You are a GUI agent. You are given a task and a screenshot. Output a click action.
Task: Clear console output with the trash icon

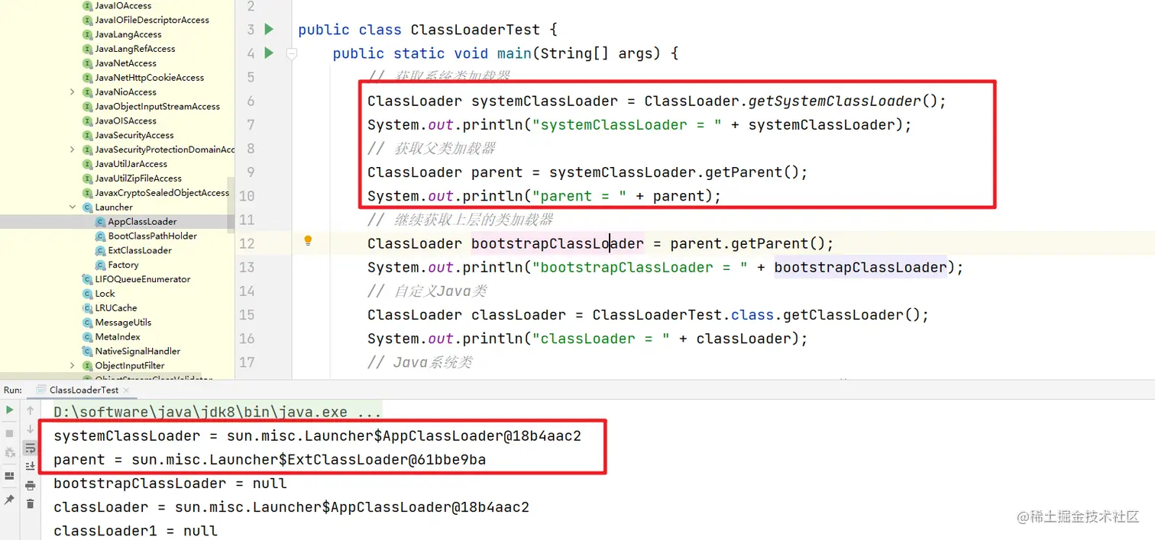(x=31, y=503)
